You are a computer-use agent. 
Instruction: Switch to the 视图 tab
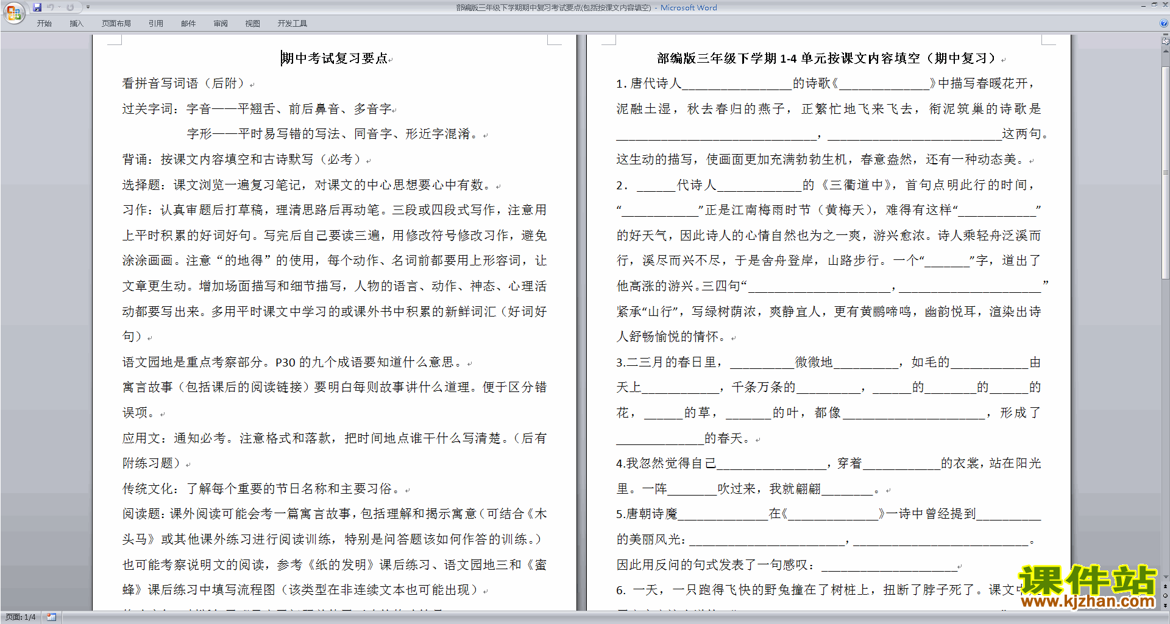[x=253, y=23]
